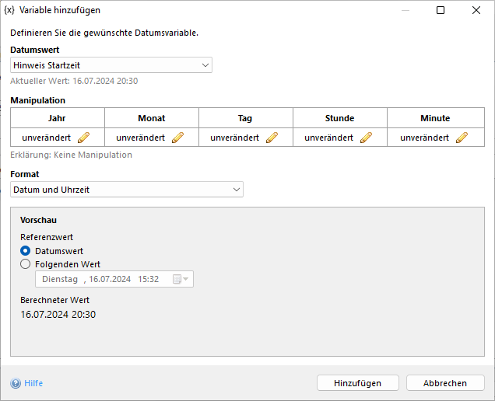495x401 pixels.
Task: Expand the Format dropdown Datum und Uhrzeit
Action: [x=127, y=190]
